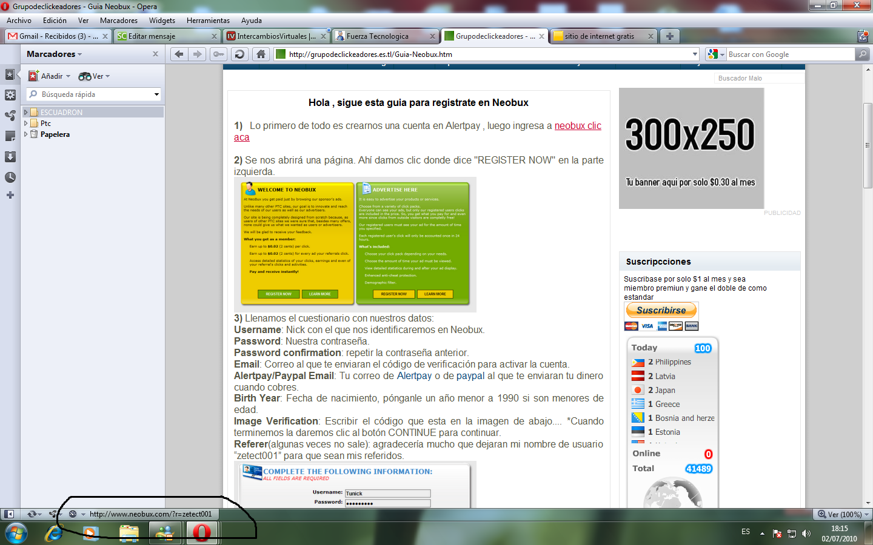The image size is (873, 545).
Task: Open the History clock panel icon
Action: click(x=10, y=177)
